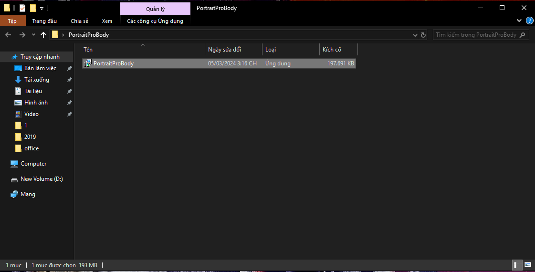The width and height of the screenshot is (535, 272).
Task: Click the Quản lý contextual tab header
Action: 155,9
